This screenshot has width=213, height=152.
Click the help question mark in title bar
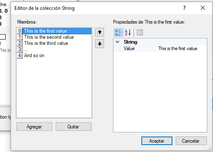[184, 8]
